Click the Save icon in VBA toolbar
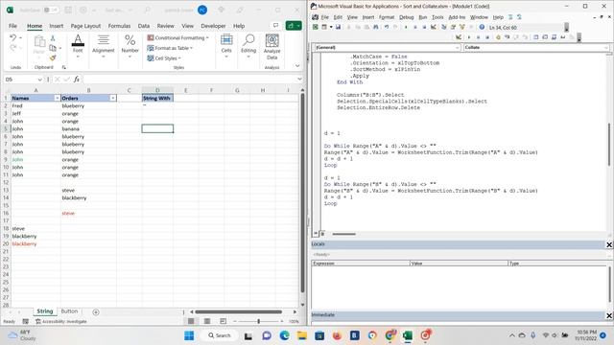Viewport: 614px width, 345px height. 339,27
